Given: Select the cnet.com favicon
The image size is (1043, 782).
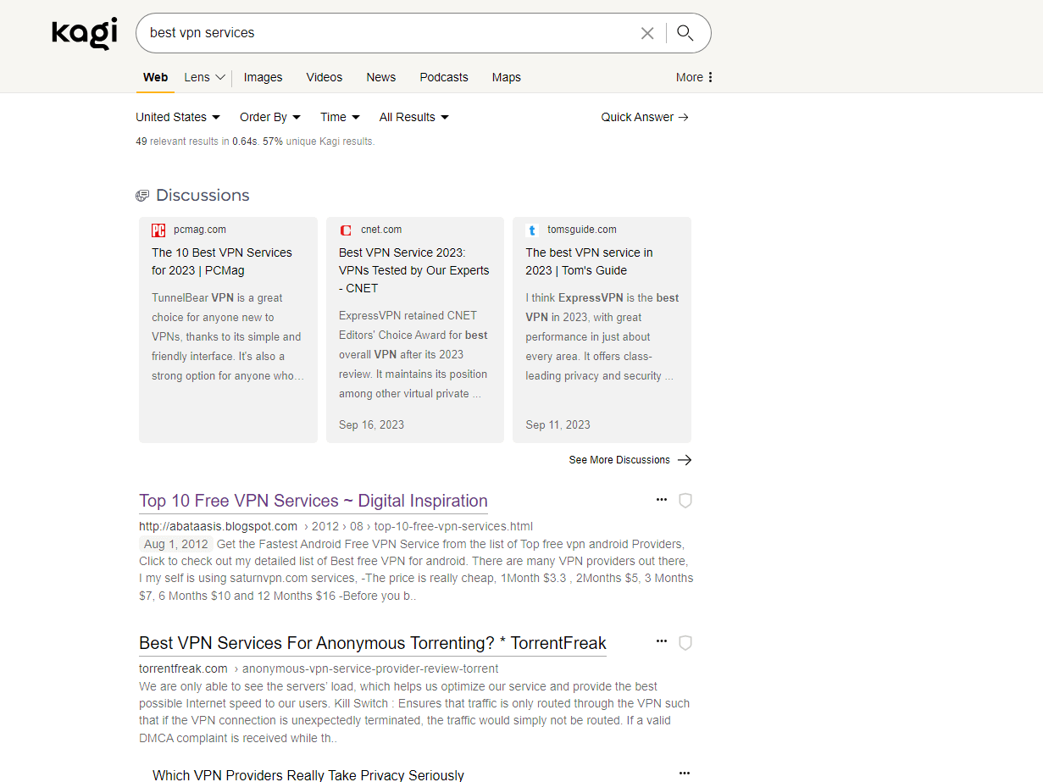Looking at the screenshot, I should pos(346,230).
